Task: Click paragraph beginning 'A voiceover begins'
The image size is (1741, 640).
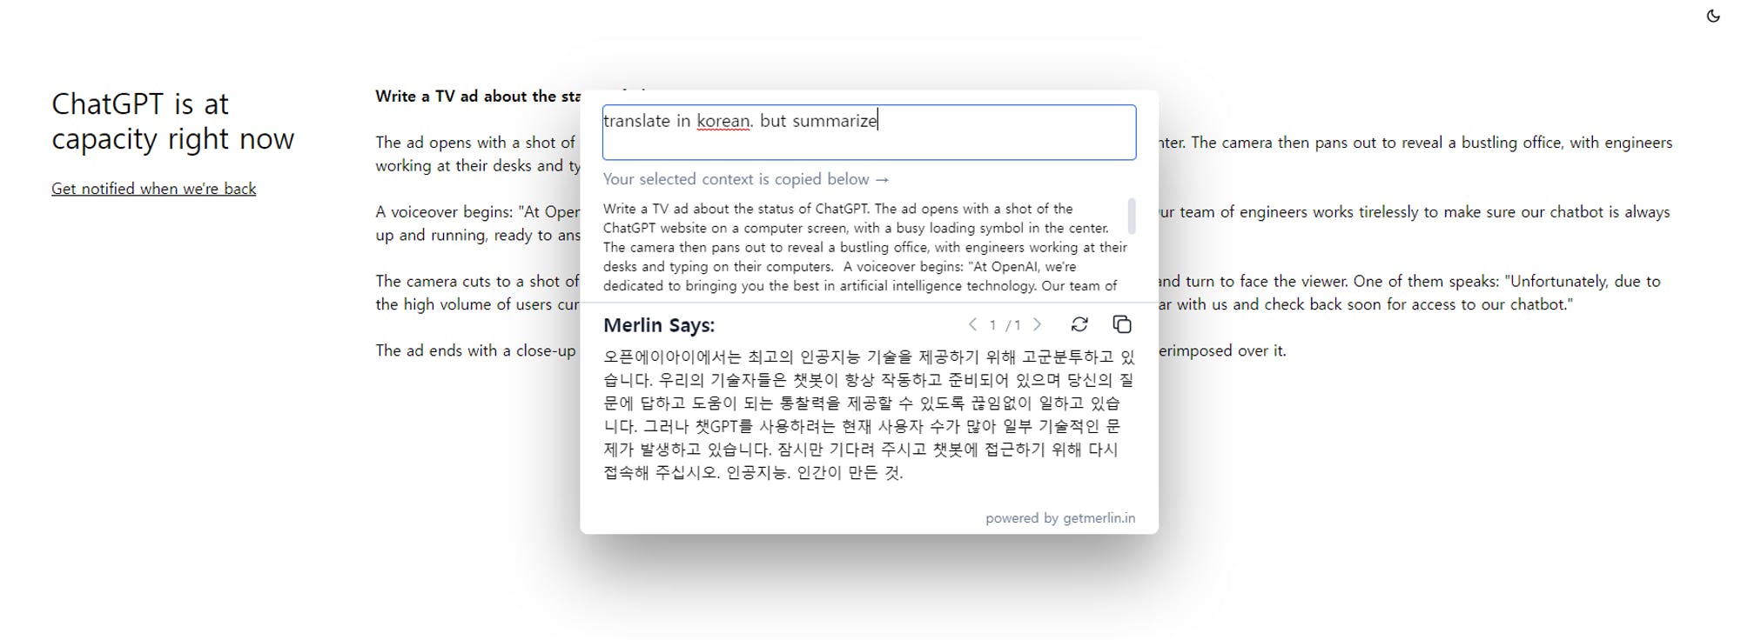Action: click(478, 223)
